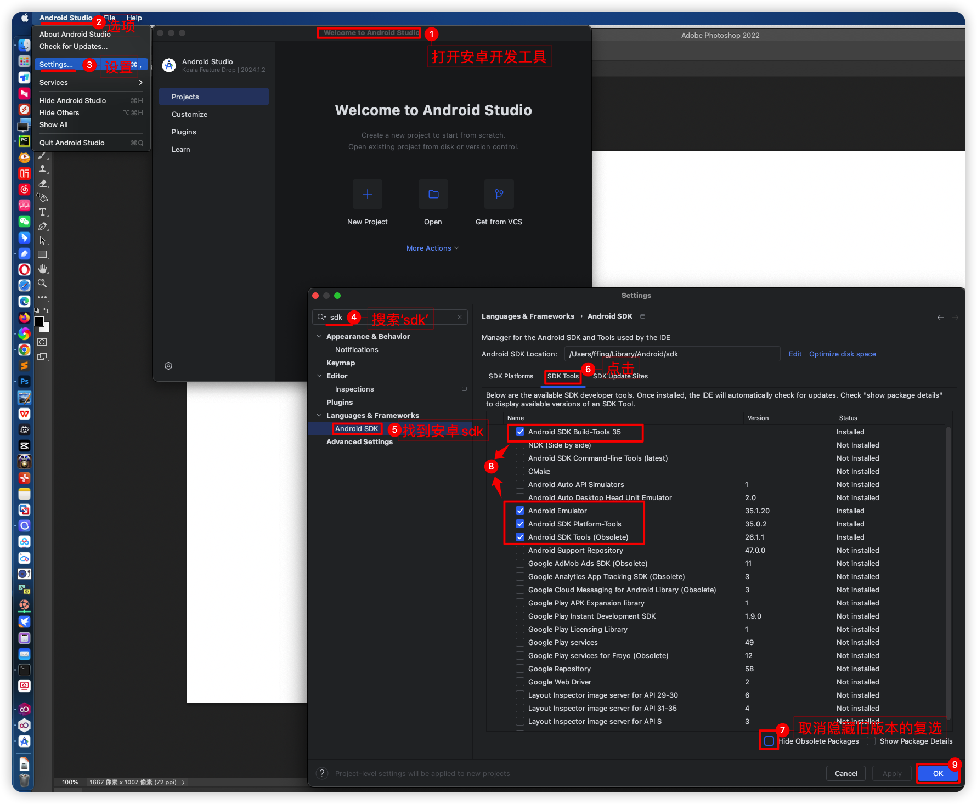Enable the CMake checkbox
Screen dimensions: 977x804
pos(520,472)
